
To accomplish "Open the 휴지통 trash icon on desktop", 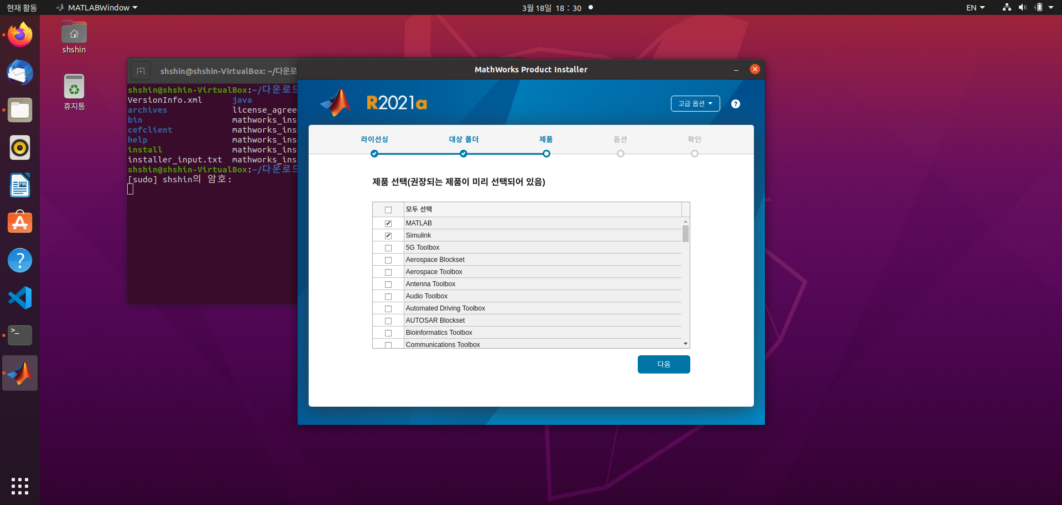I will pos(74,92).
